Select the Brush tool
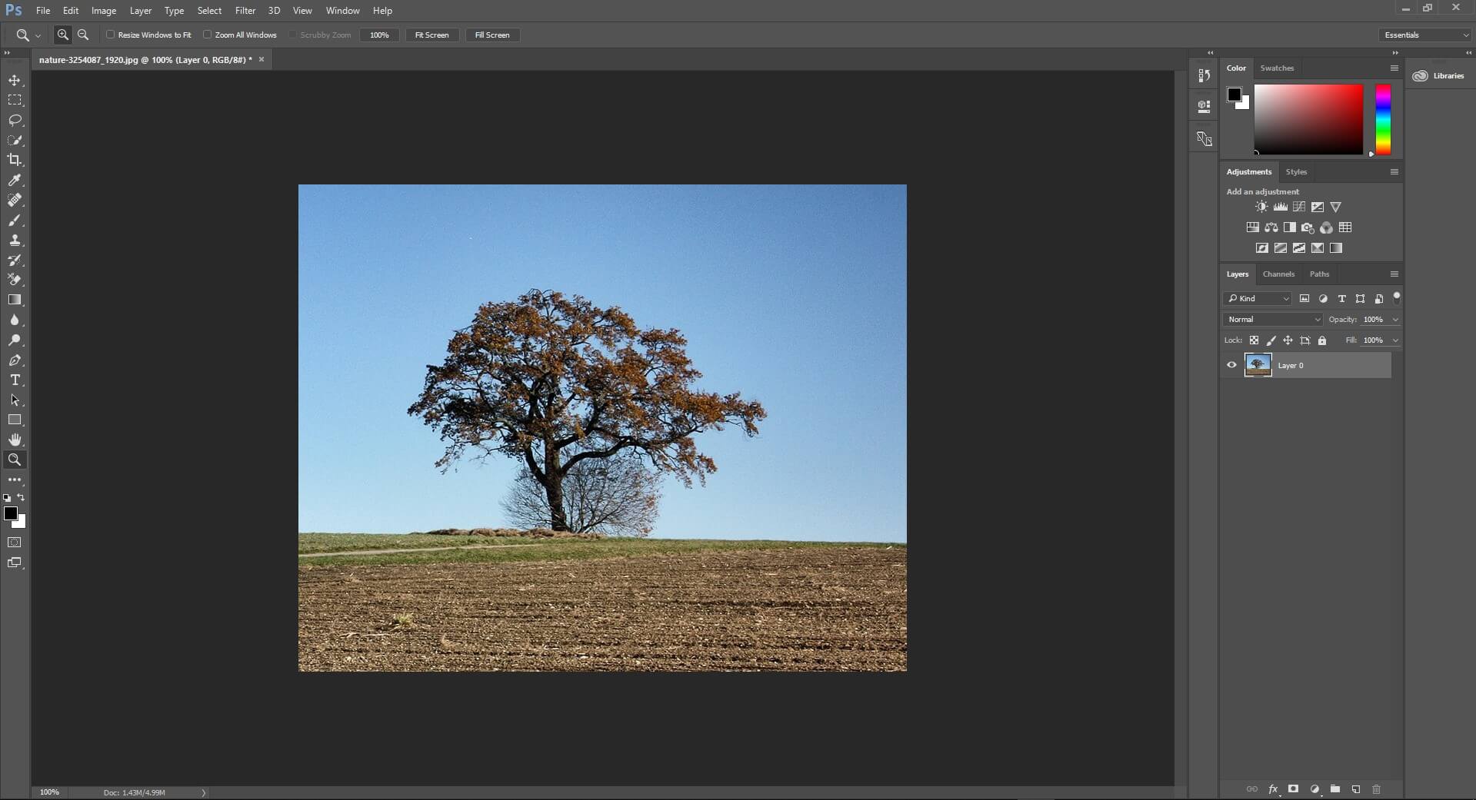 click(x=15, y=221)
